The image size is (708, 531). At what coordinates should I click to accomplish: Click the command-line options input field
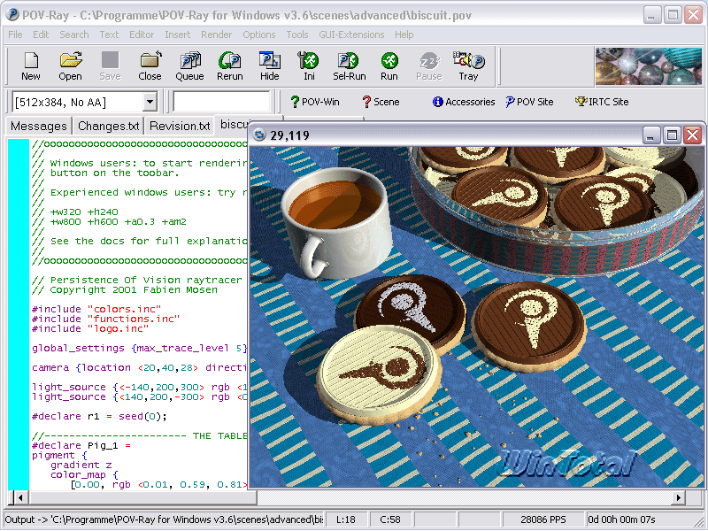221,103
